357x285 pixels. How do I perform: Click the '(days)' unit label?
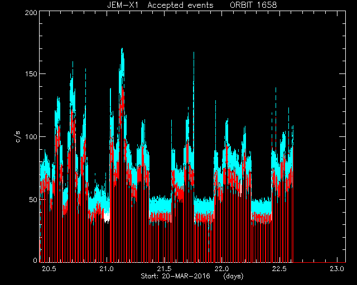pos(233,276)
